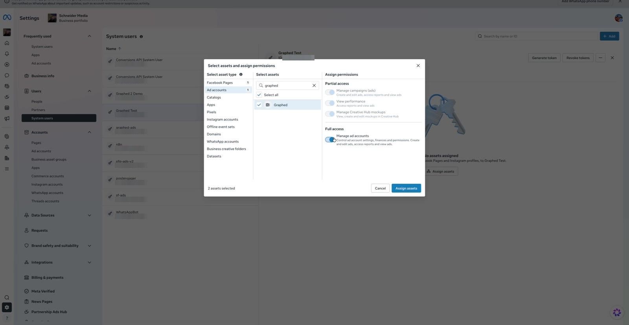Click the search magnifier in left rail
The height and width of the screenshot is (325, 629).
click(x=7, y=298)
